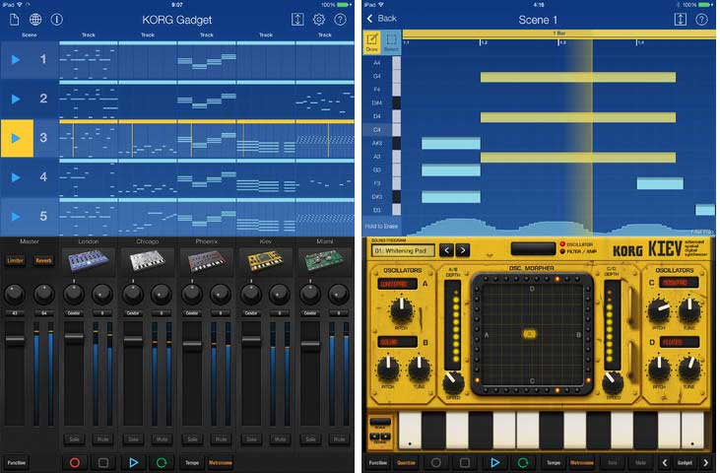
Task: Switch to previous gadget arrow
Action: pos(665,462)
